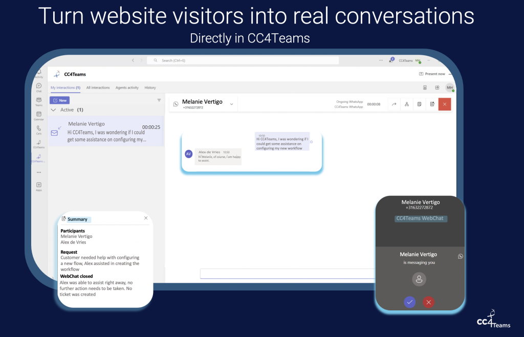Accept the incoming chat with the blue checkmark

tap(409, 302)
